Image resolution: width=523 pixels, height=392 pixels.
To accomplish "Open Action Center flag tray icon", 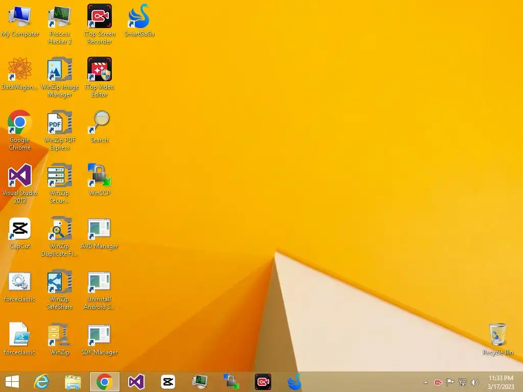I will pos(450,382).
